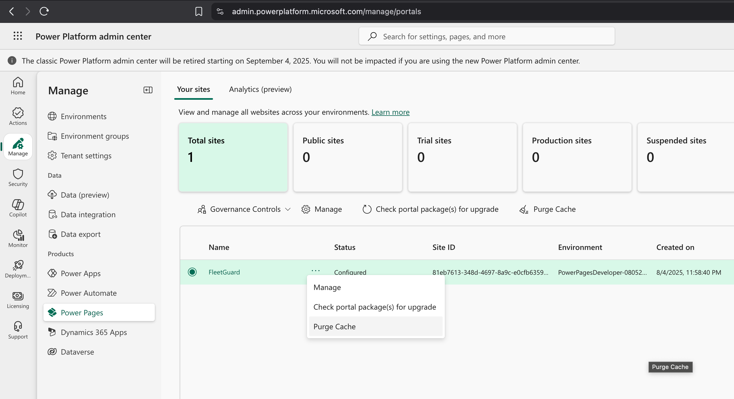Open the FleetGuard site link
Image resolution: width=734 pixels, height=399 pixels.
pos(224,272)
